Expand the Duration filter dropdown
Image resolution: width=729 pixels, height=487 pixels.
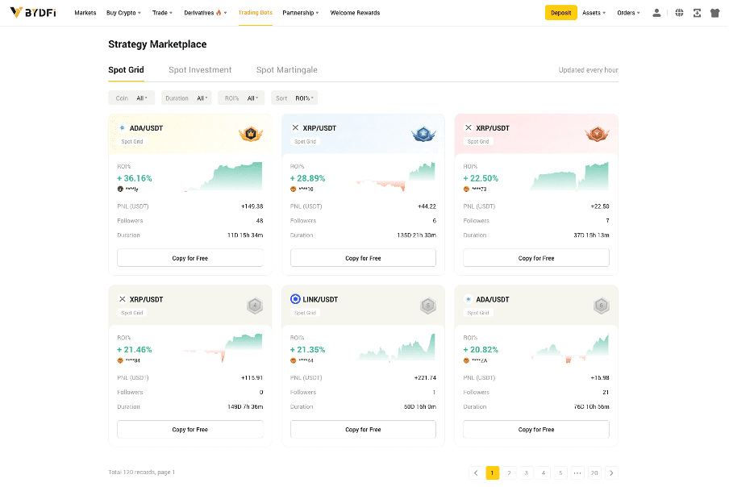(x=185, y=98)
